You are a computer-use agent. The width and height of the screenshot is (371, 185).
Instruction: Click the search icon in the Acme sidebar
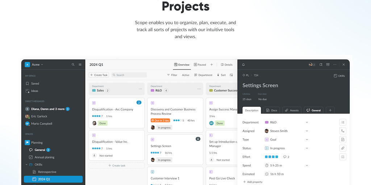[73, 65]
